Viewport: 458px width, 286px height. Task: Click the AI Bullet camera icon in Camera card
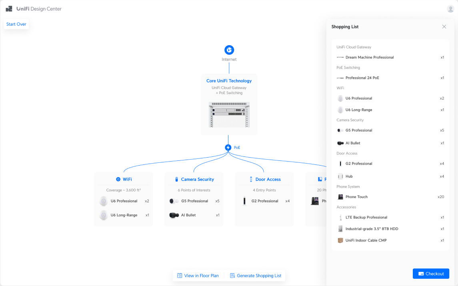[x=174, y=215]
